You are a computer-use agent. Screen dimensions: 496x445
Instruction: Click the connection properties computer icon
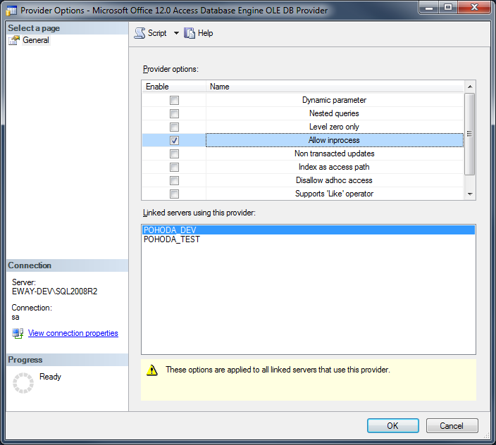[18, 333]
